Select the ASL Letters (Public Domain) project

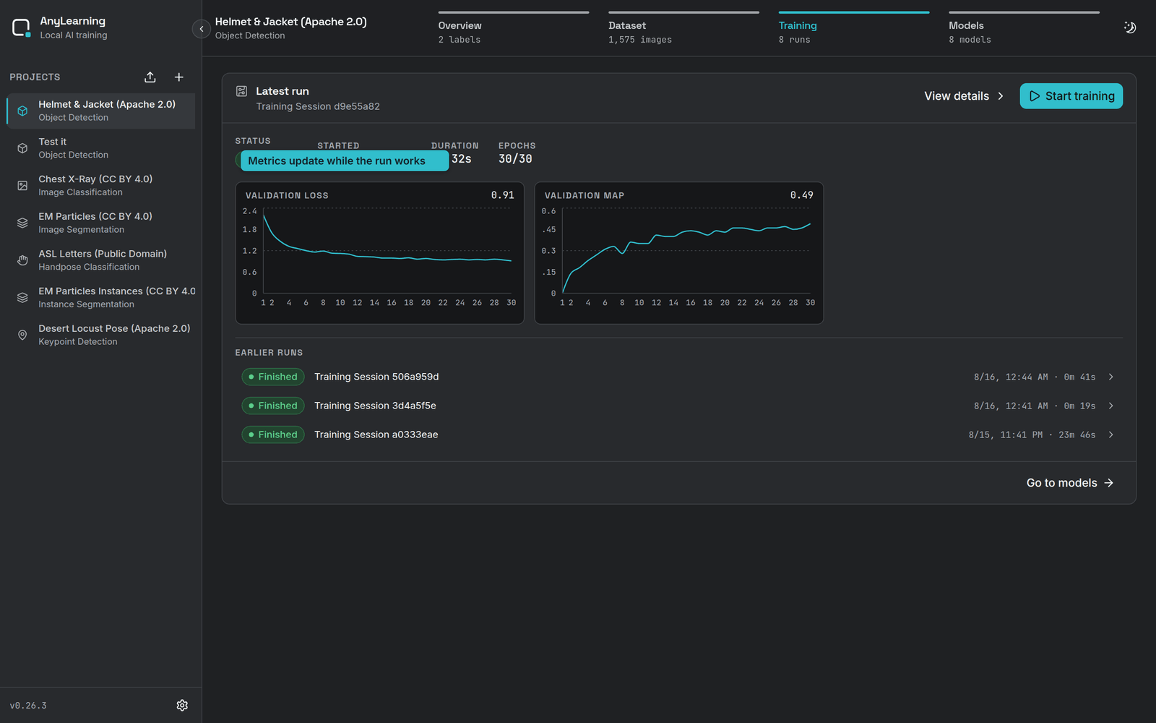pos(101,260)
